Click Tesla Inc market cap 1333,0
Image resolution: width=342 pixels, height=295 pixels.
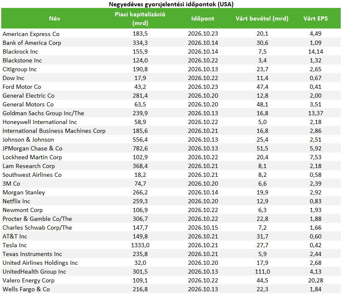140,245
